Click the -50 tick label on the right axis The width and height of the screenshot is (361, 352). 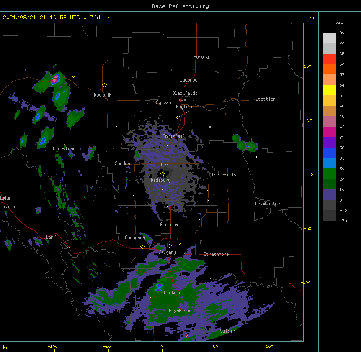point(307,228)
